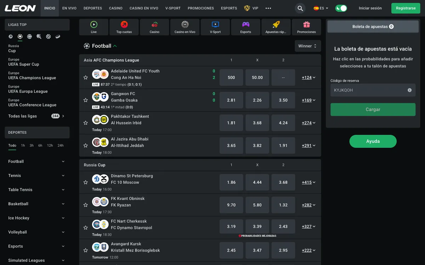Open the search magnifier icon
The width and height of the screenshot is (425, 265).
point(300,8)
